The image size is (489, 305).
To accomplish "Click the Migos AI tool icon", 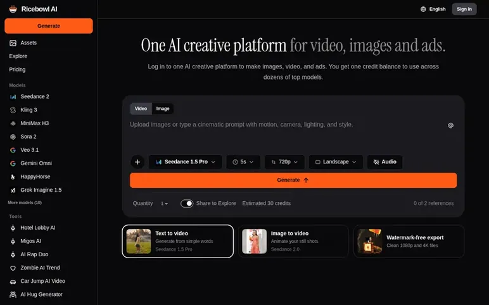I will click(13, 242).
